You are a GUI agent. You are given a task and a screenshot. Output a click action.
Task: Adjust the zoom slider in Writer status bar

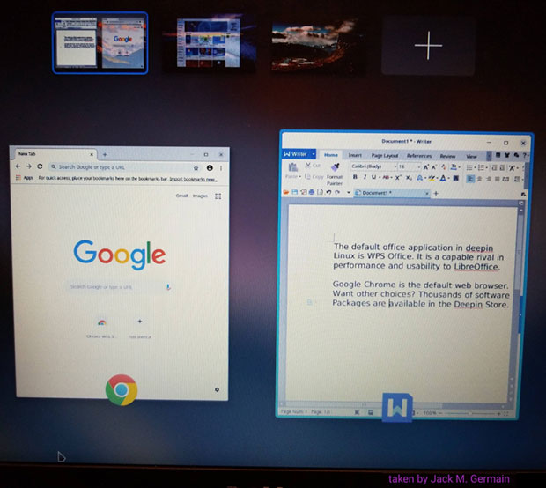click(x=470, y=413)
